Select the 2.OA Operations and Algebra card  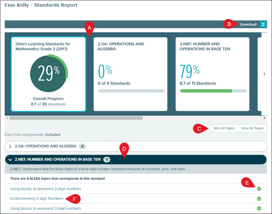tap(131, 74)
